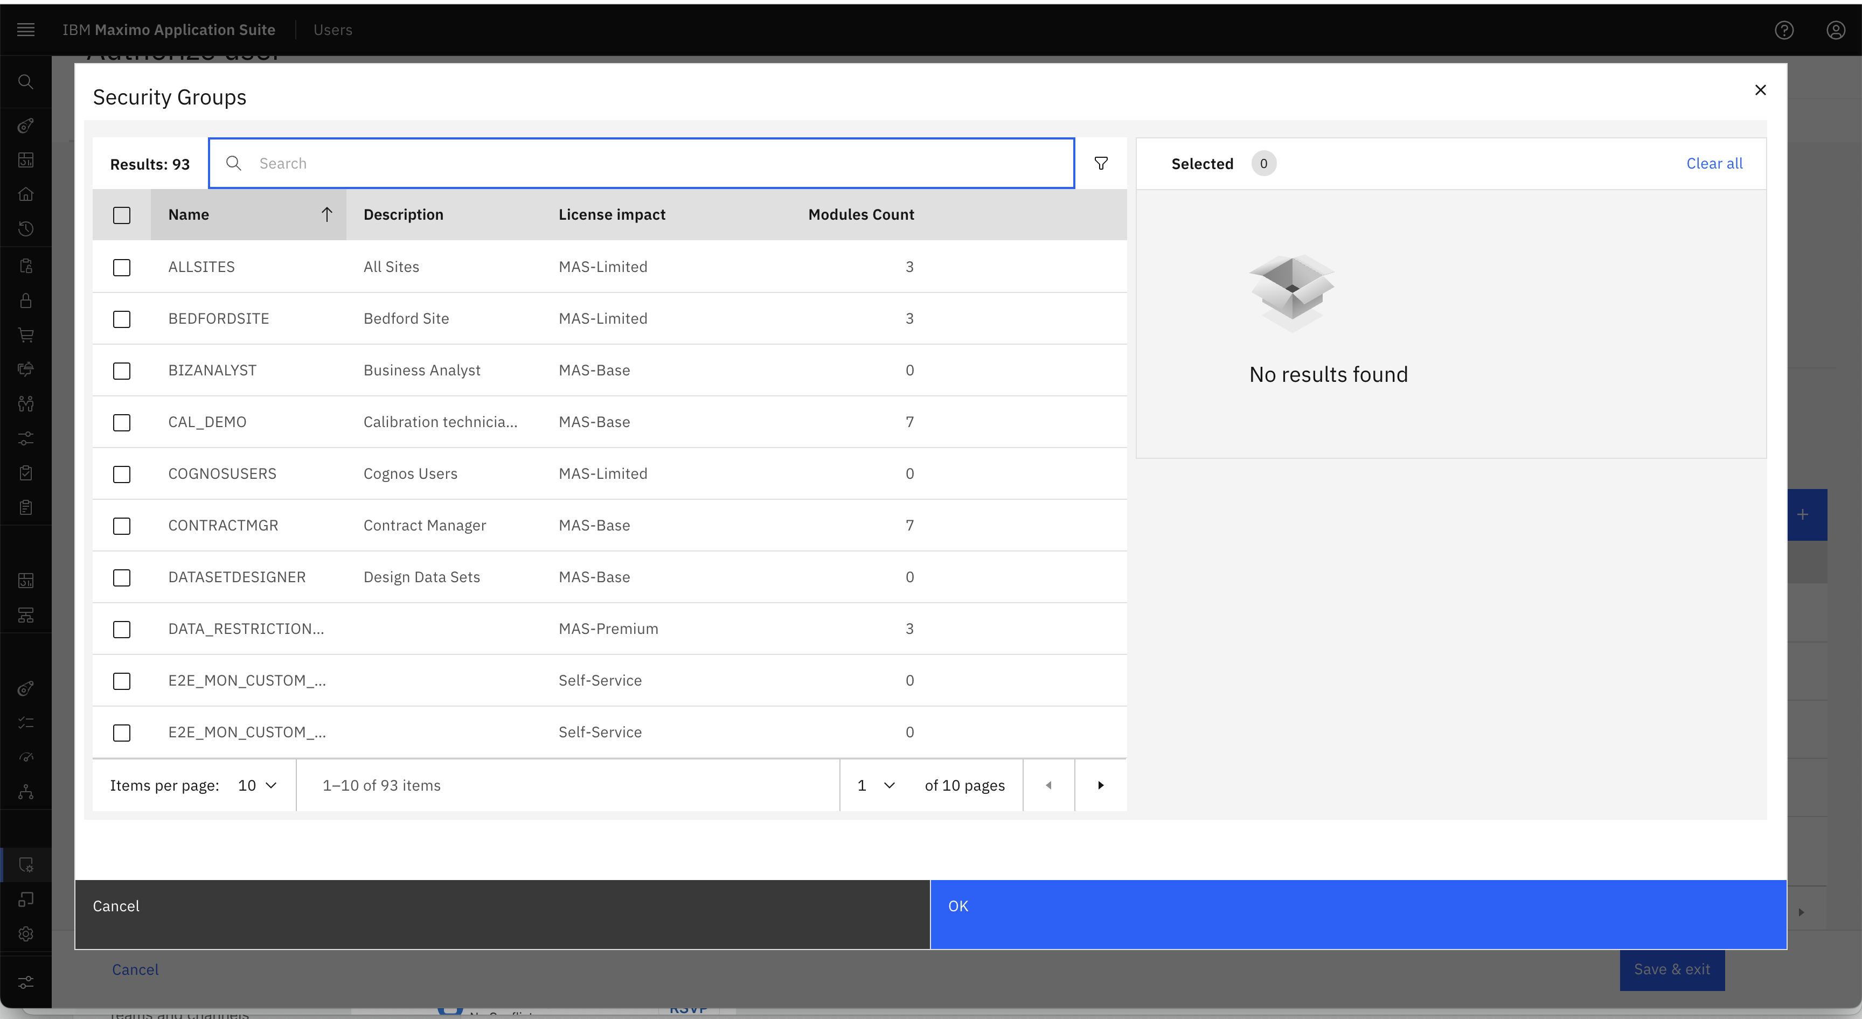
Task: Click the Save & exit button behind dialog
Action: point(1672,970)
